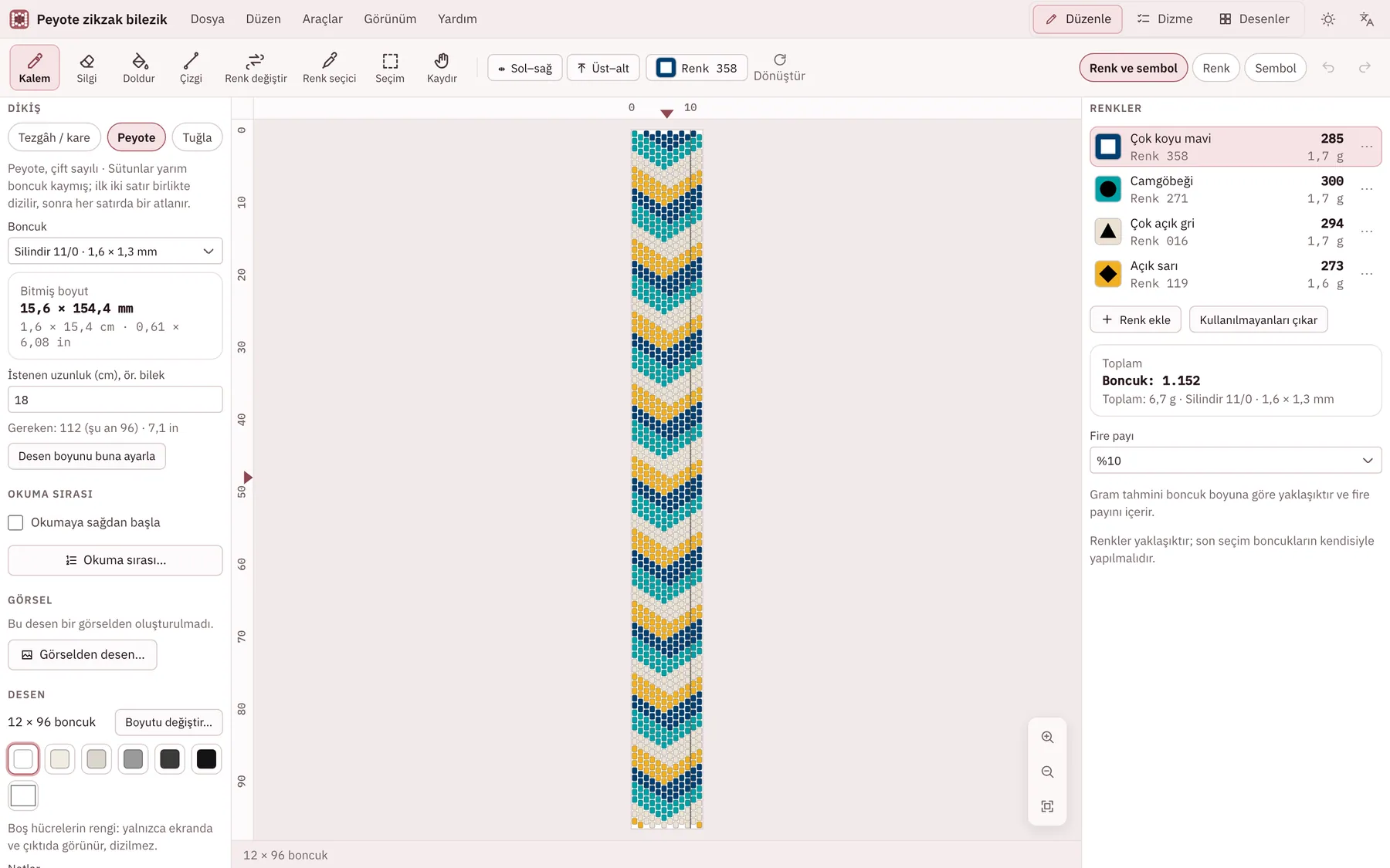Click the Renk ekle button
The image size is (1390, 868).
pos(1135,319)
